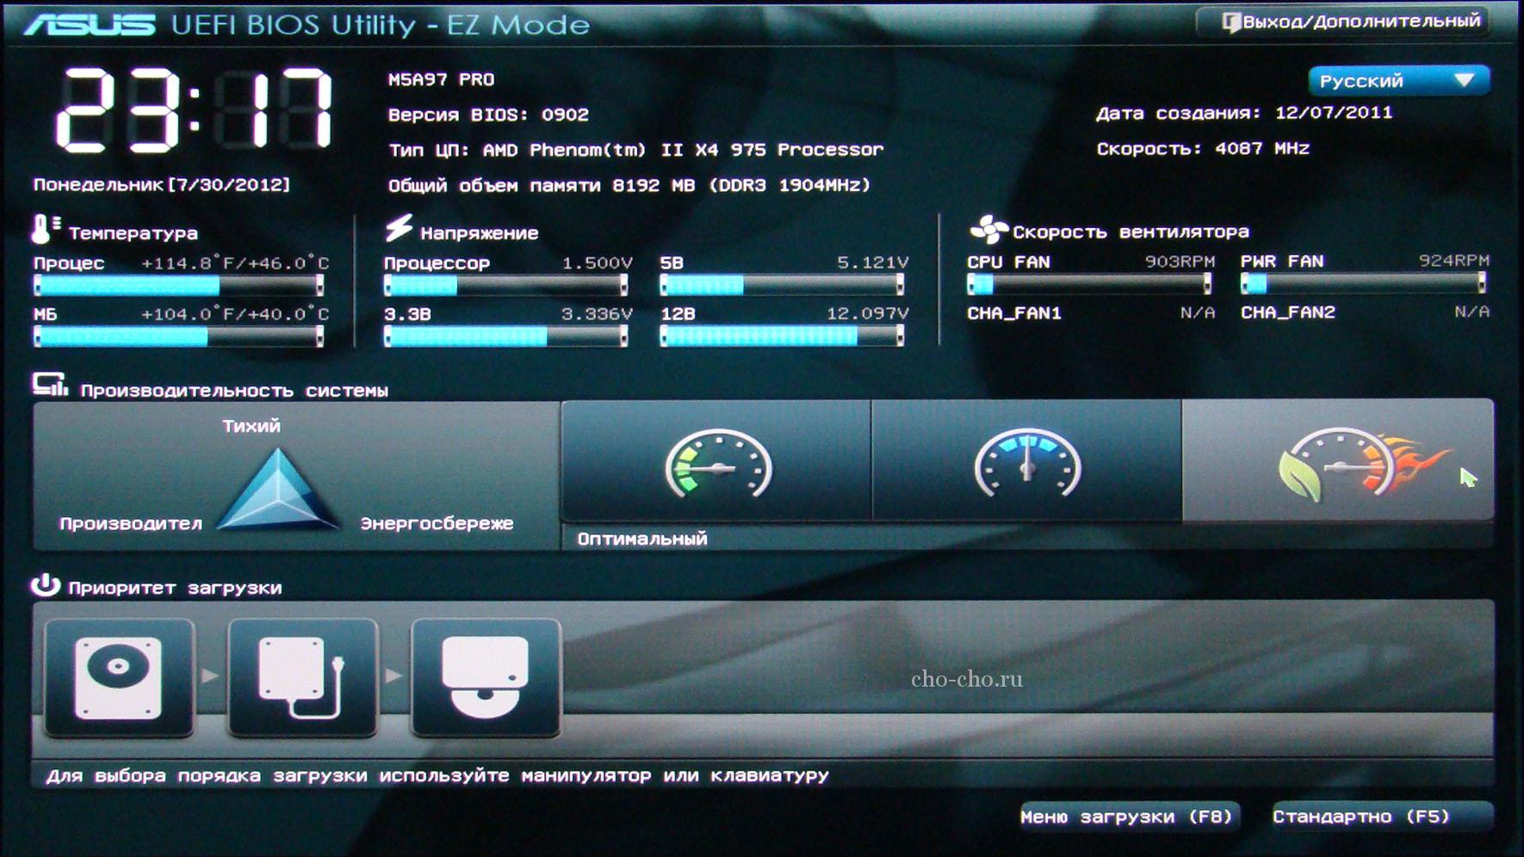The image size is (1524, 857).
Task: Open boot menu with Меню загрузки (F8)
Action: pos(1126,817)
